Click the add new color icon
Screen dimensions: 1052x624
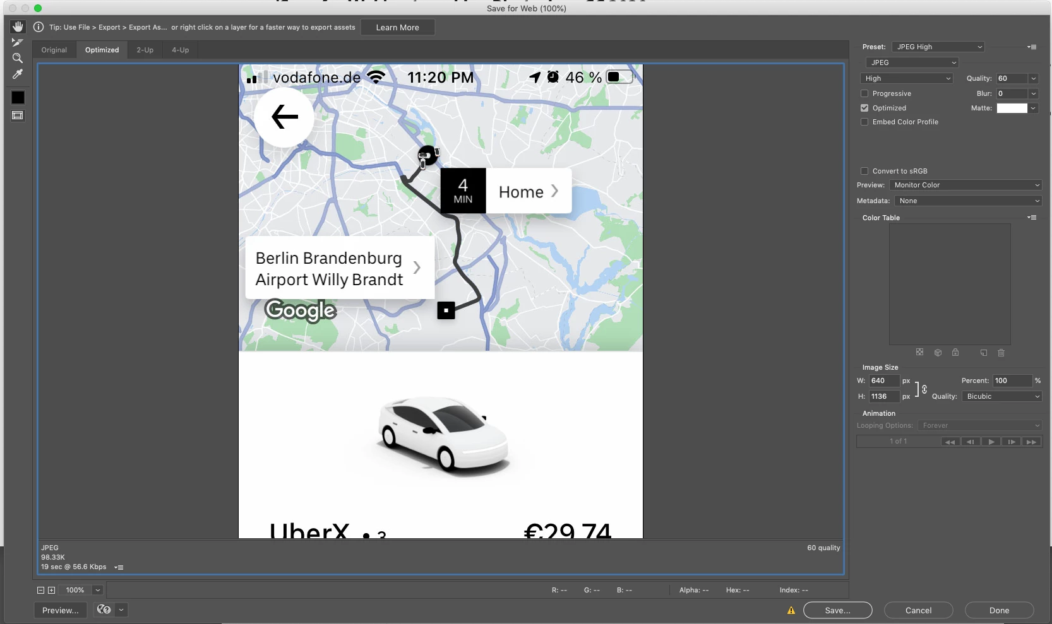pyautogui.click(x=983, y=352)
